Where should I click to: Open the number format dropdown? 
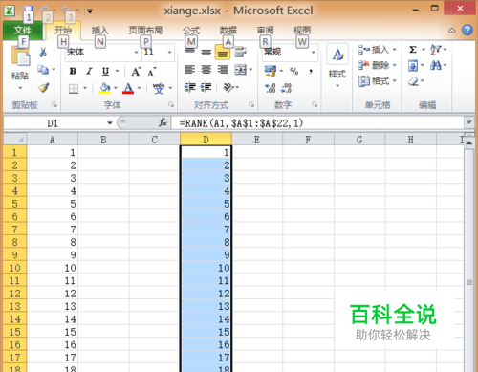pos(314,53)
